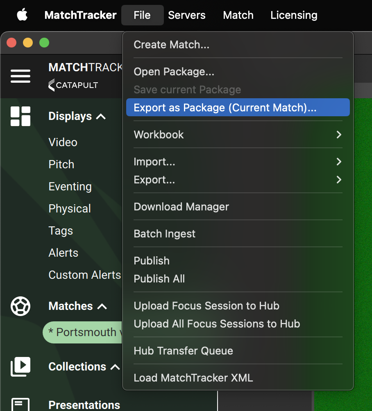Open the Licensing menu
The image size is (372, 411).
[294, 15]
